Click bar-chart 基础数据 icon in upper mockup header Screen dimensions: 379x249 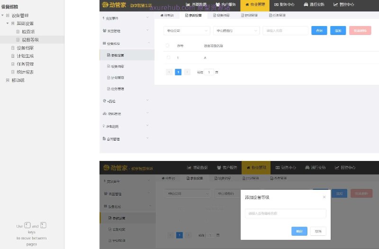(188, 4)
